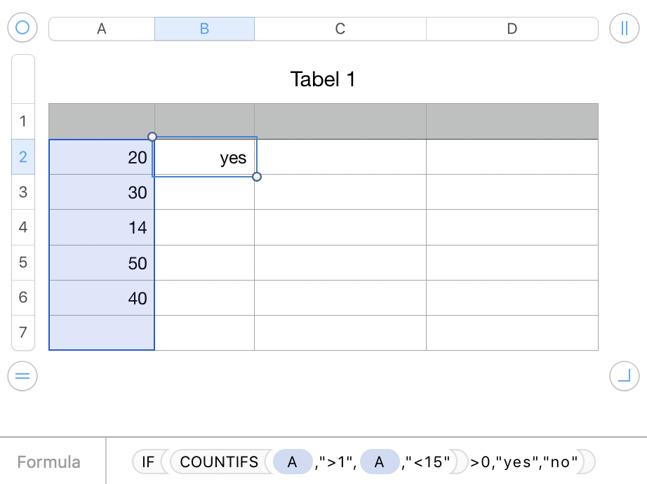Click the second column A reference token
The height and width of the screenshot is (484, 647).
380,462
